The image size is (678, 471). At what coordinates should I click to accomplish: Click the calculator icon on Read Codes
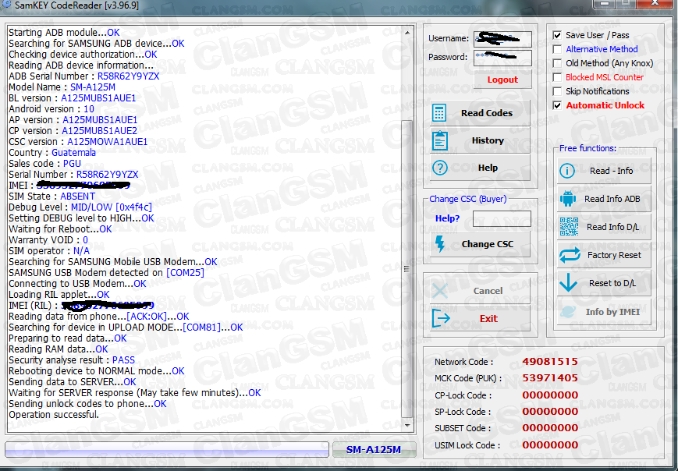439,113
